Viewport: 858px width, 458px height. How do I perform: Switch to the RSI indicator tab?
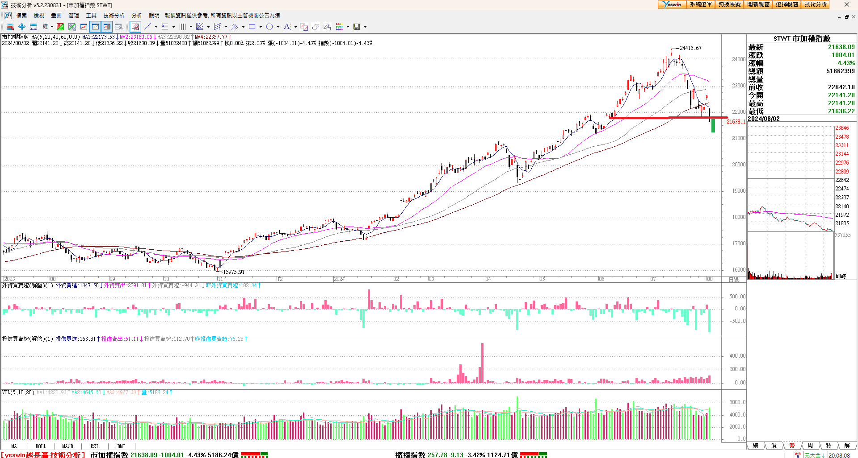coord(94,446)
